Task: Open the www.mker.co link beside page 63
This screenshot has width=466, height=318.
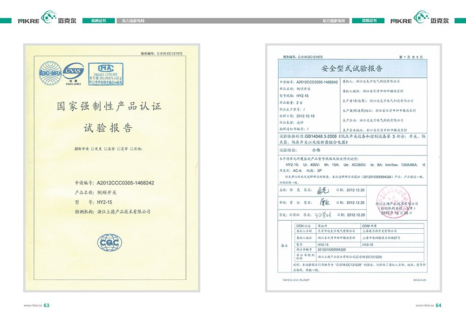Action: tap(33, 305)
